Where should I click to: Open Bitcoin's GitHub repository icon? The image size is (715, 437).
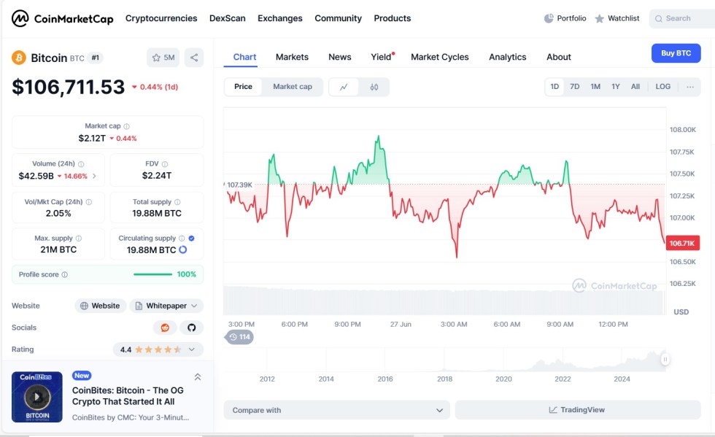click(192, 328)
